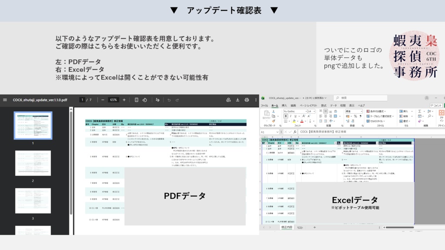Viewport: 445px width, 250px height.
Task: Click the PDF 65% zoom field
Action: point(113,100)
